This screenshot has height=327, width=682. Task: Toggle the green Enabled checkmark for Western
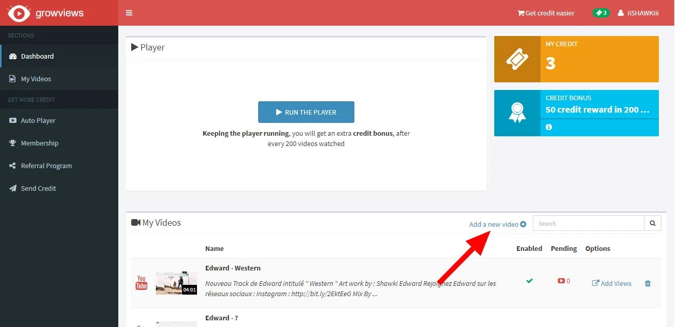coord(529,281)
